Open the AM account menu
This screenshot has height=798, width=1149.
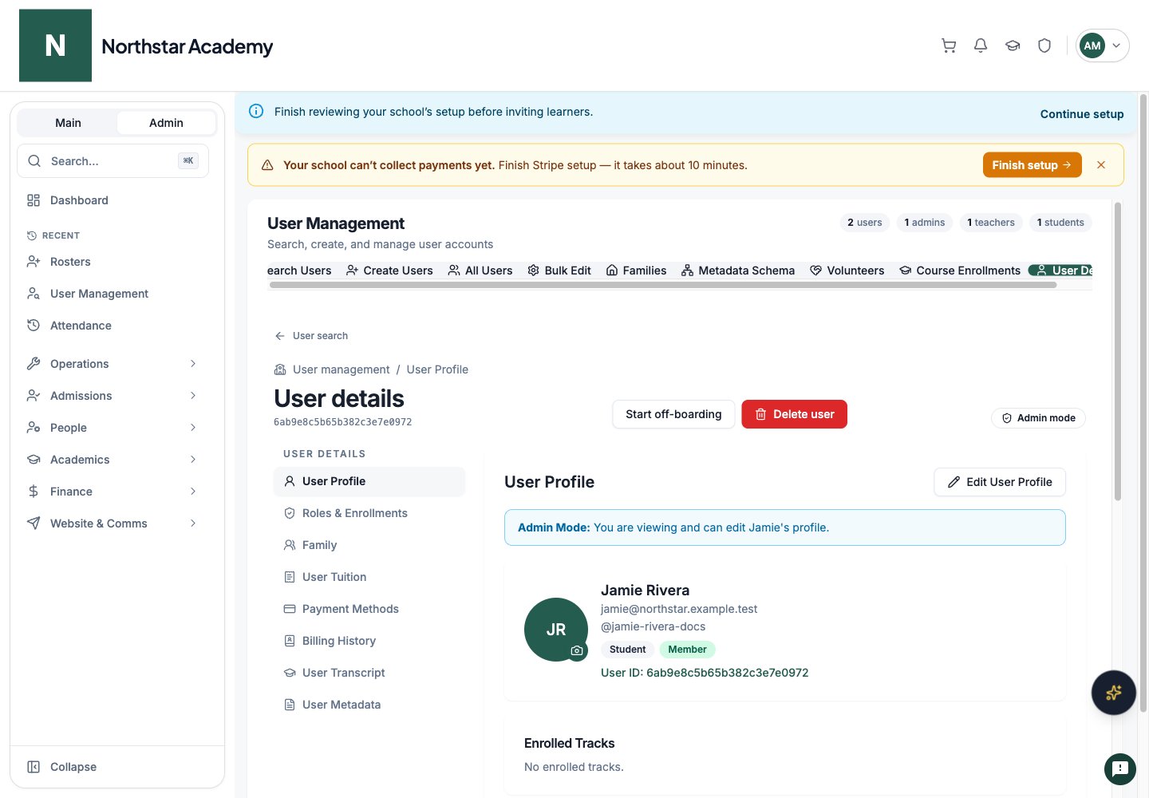coord(1103,45)
